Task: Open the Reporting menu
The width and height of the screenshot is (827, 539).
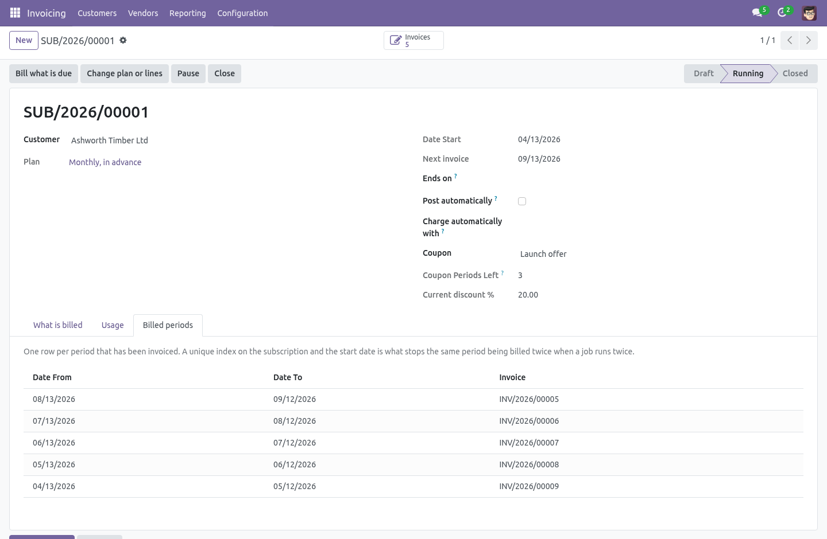Action: click(x=187, y=13)
